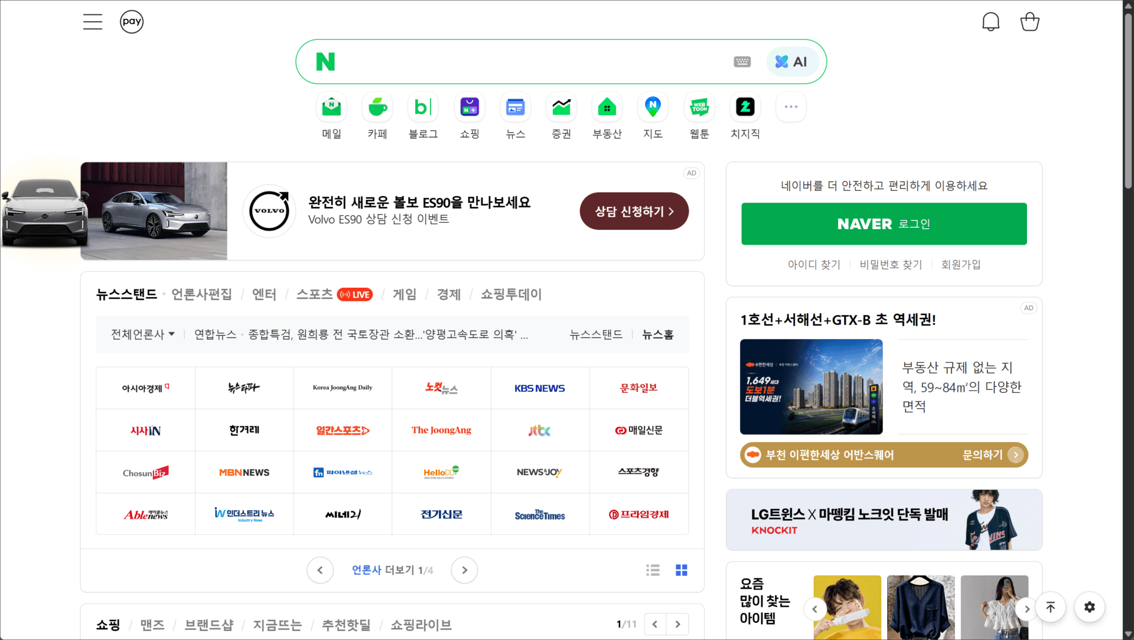
Task: Open the MBN NEWS publisher logo
Action: pos(244,472)
